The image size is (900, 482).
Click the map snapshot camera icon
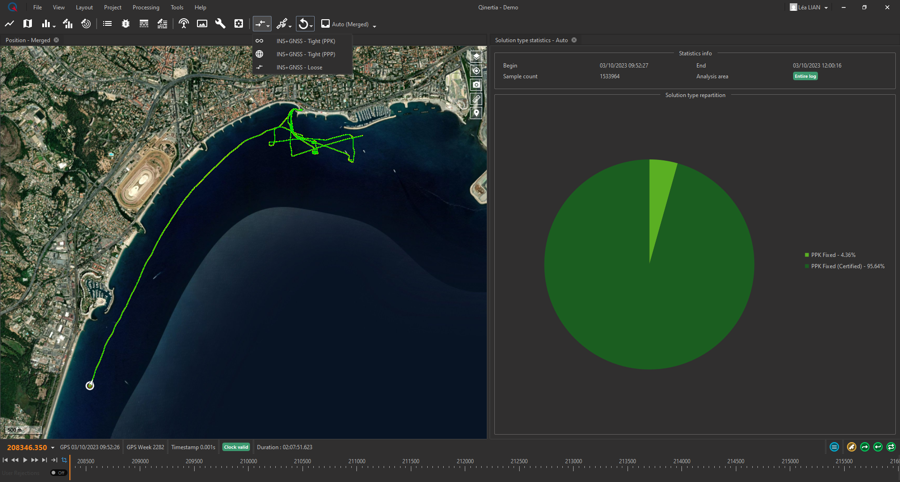[x=476, y=85]
